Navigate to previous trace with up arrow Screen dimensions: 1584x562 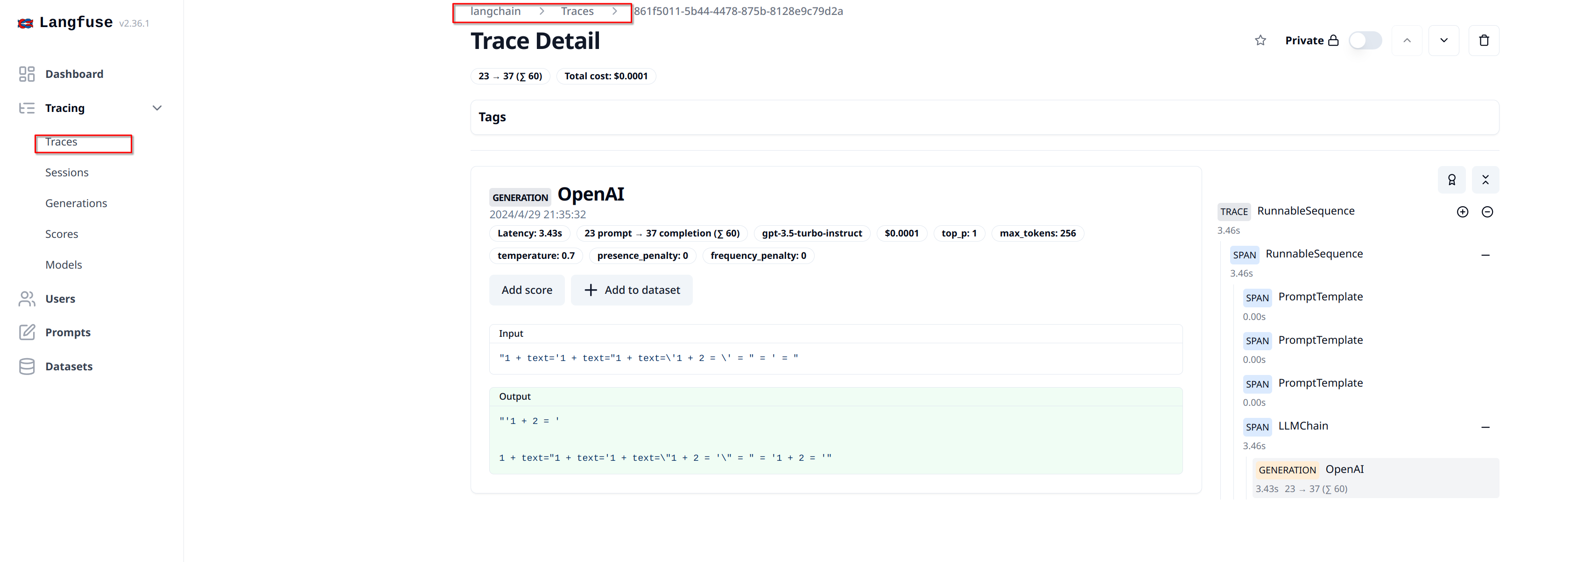(1406, 41)
